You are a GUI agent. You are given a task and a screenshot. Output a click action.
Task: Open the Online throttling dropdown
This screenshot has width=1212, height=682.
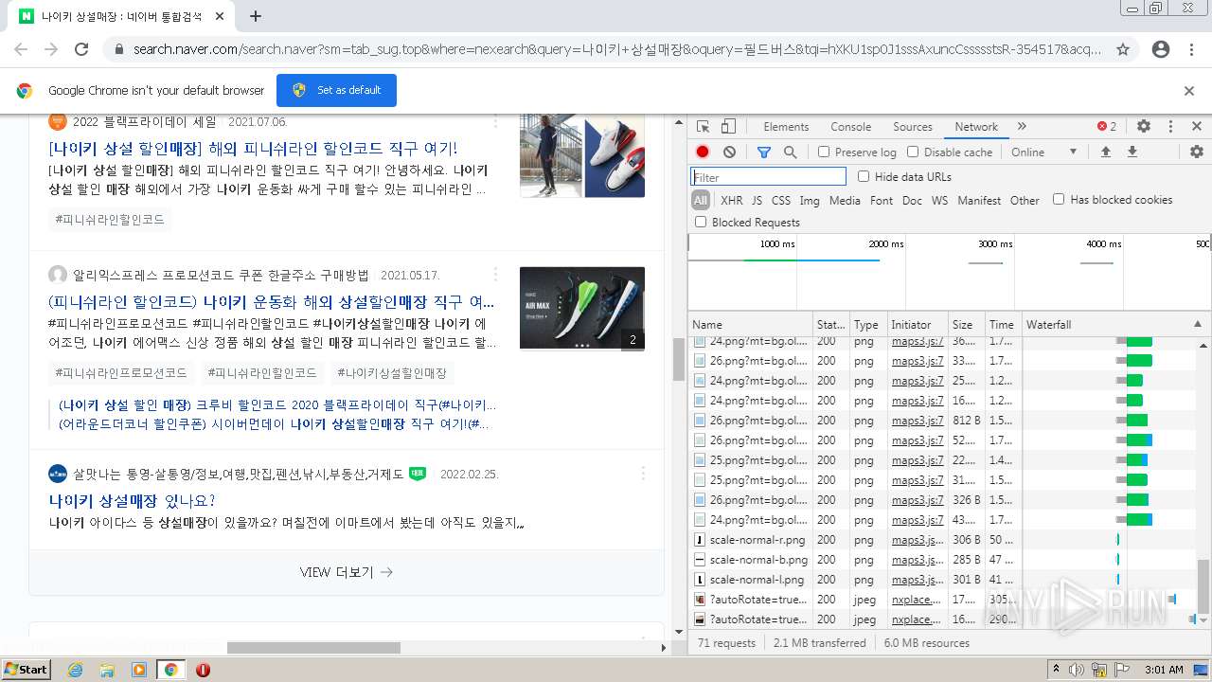coord(1043,153)
